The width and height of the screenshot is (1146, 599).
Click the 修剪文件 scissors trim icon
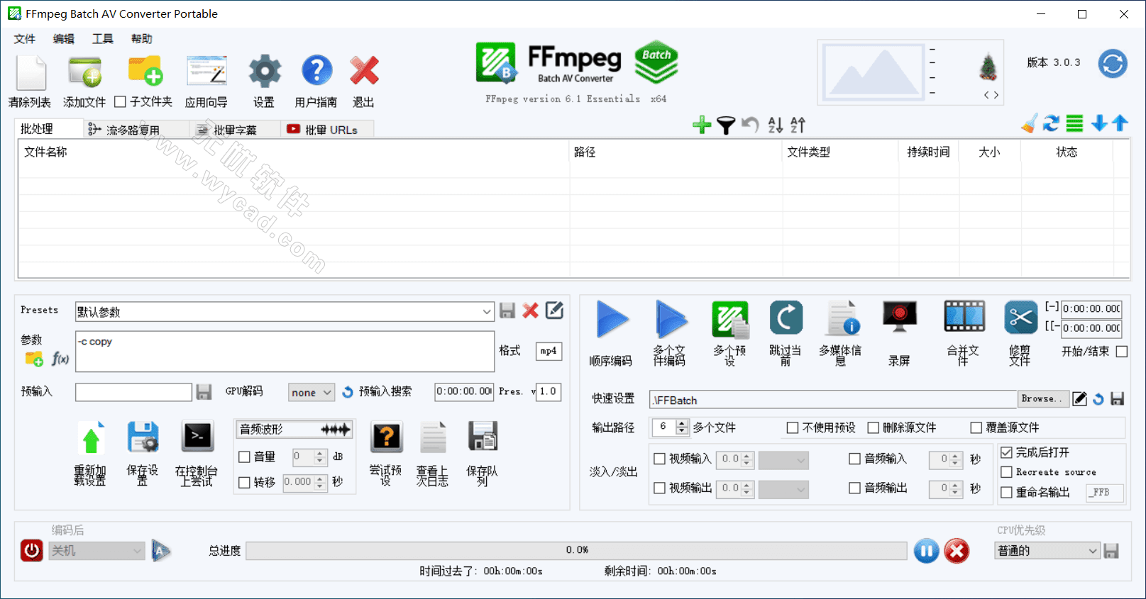pos(1020,318)
